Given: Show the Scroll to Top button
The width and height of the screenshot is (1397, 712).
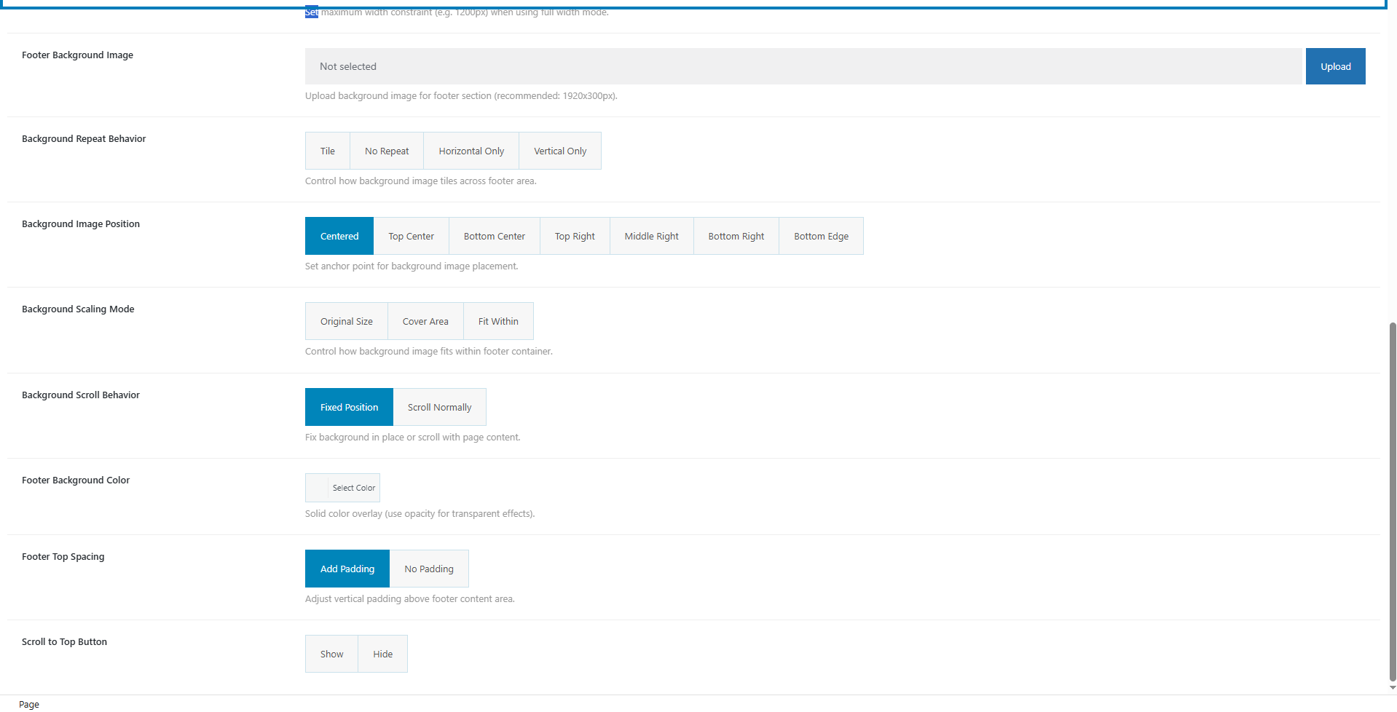Looking at the screenshot, I should 331,654.
